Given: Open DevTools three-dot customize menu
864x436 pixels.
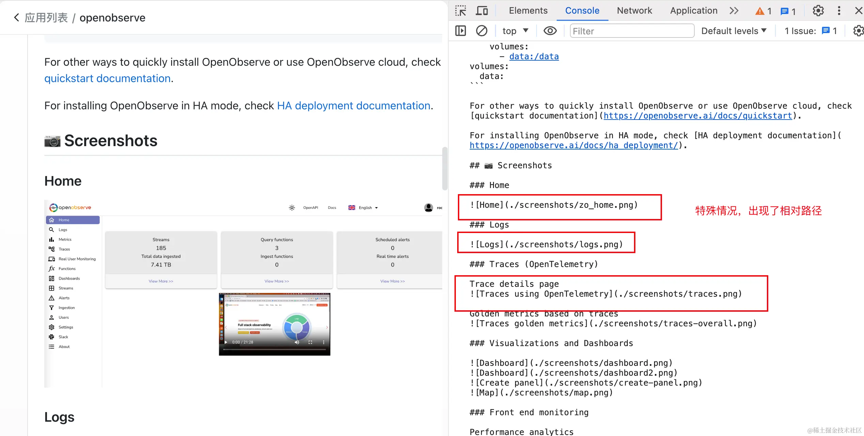Looking at the screenshot, I should click(x=839, y=11).
